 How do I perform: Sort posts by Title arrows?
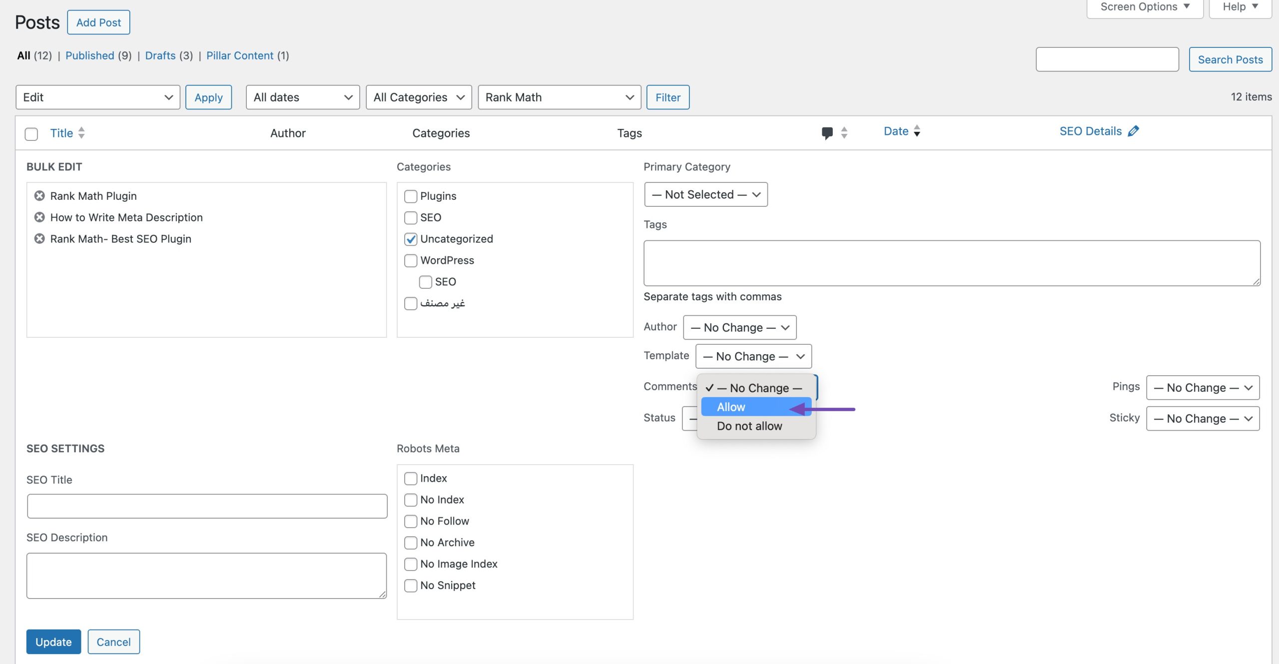pyautogui.click(x=81, y=133)
